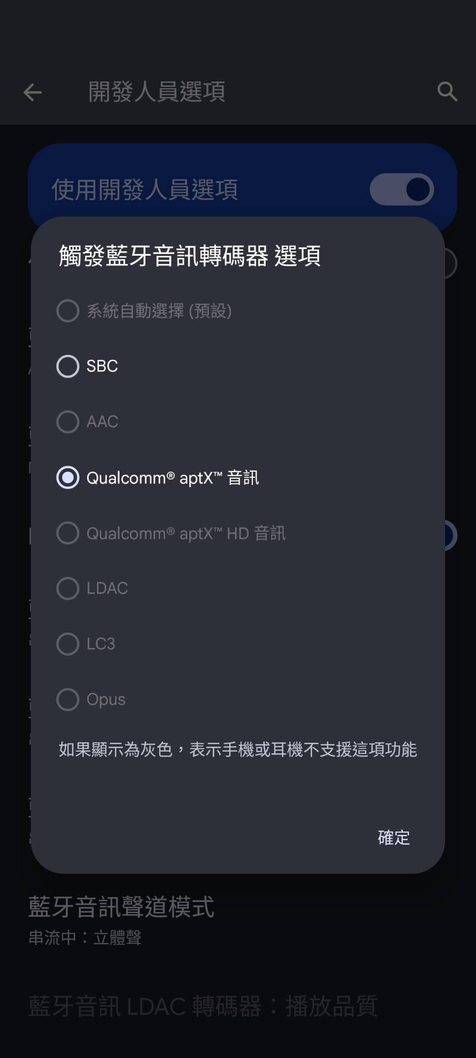Open 藍牙音訊聲道模式 setting

click(121, 908)
